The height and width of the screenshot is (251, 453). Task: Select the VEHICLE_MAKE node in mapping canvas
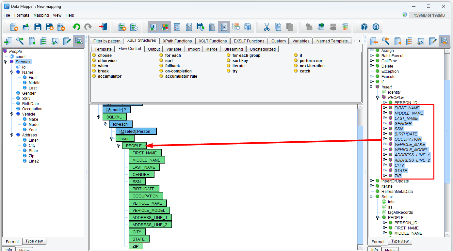click(x=147, y=203)
